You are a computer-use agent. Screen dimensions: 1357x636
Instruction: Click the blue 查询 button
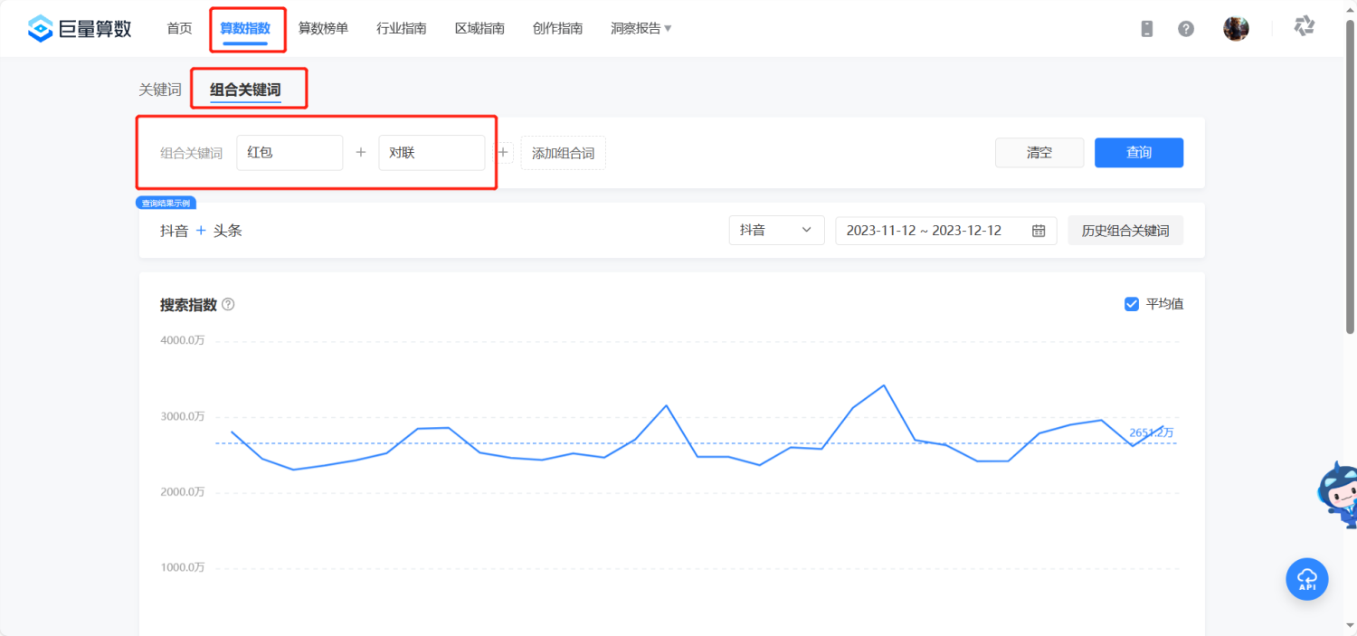(1139, 153)
